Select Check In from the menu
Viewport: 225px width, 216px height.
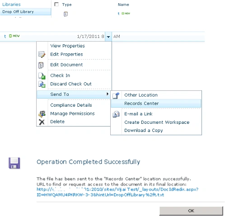pos(60,75)
